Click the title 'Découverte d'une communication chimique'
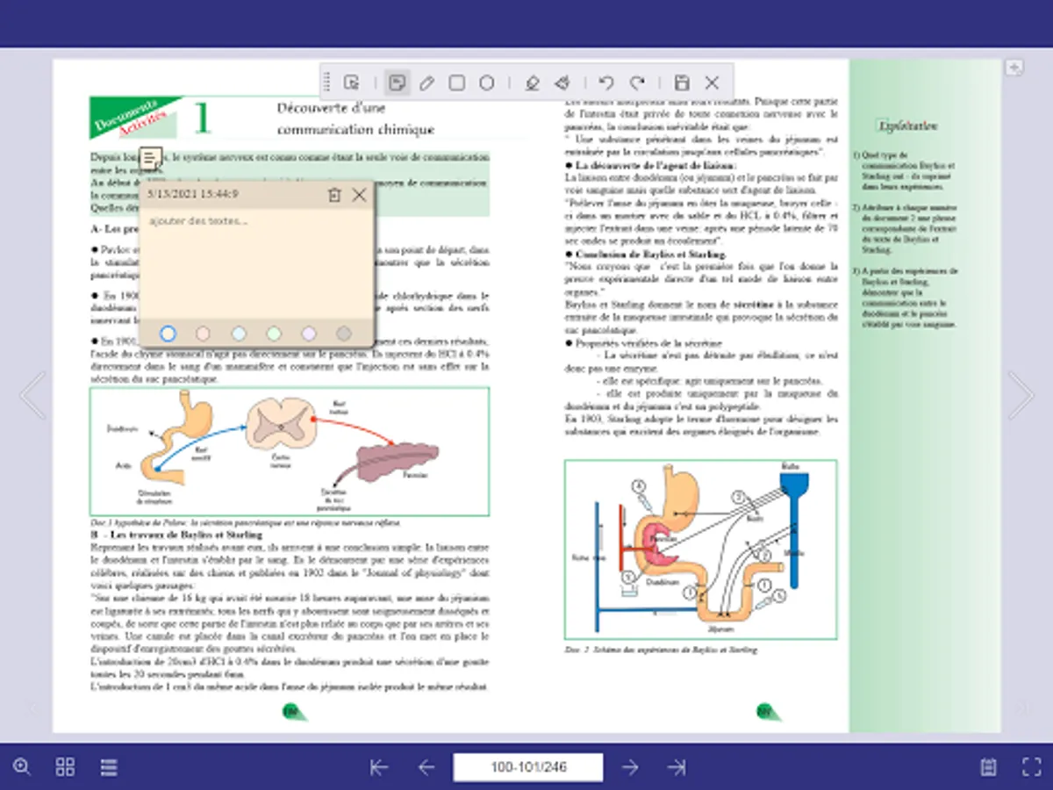 point(355,118)
